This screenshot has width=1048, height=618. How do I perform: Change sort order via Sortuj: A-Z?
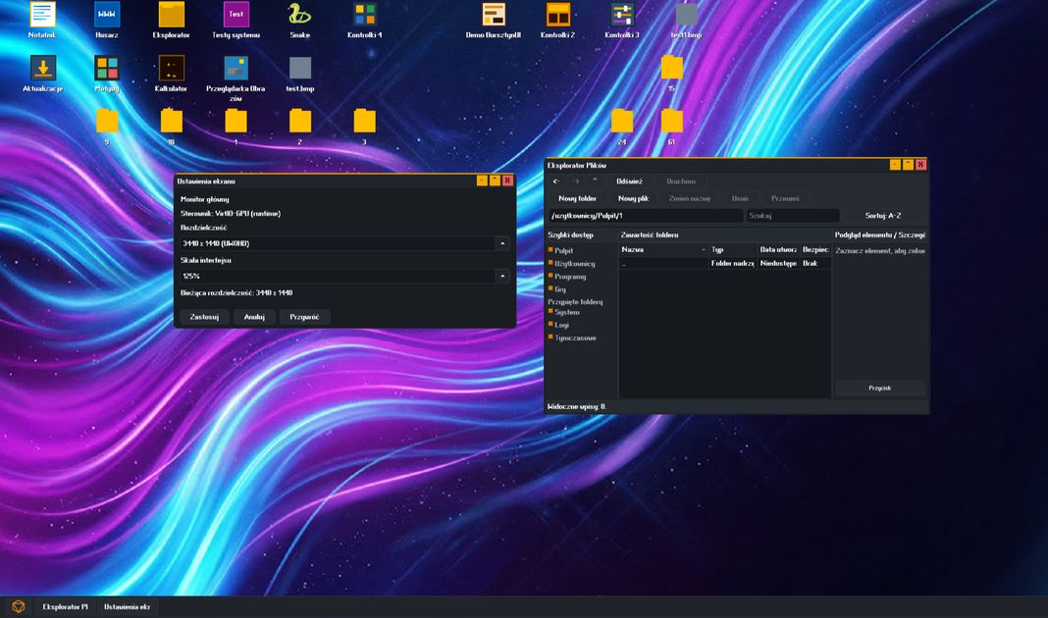883,216
